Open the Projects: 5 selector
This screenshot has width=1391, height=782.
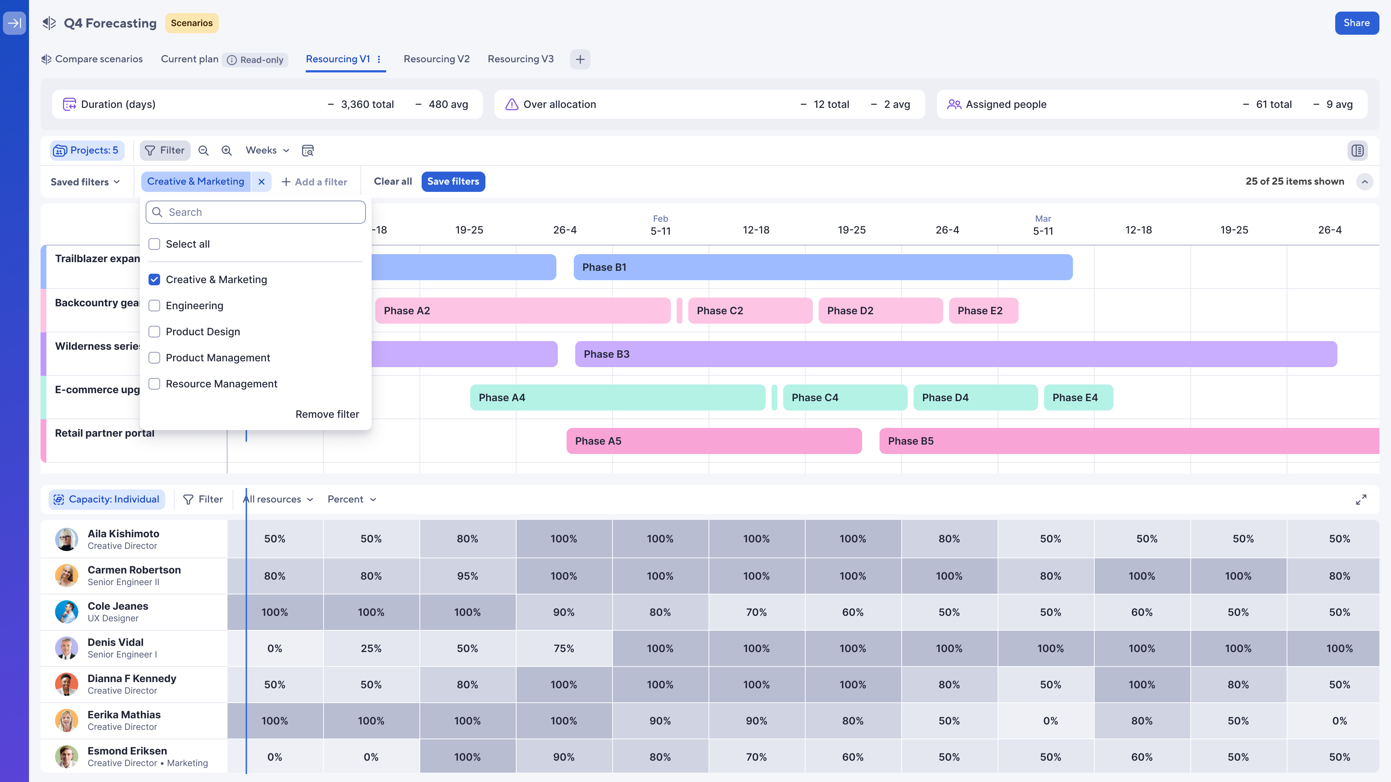coord(87,150)
